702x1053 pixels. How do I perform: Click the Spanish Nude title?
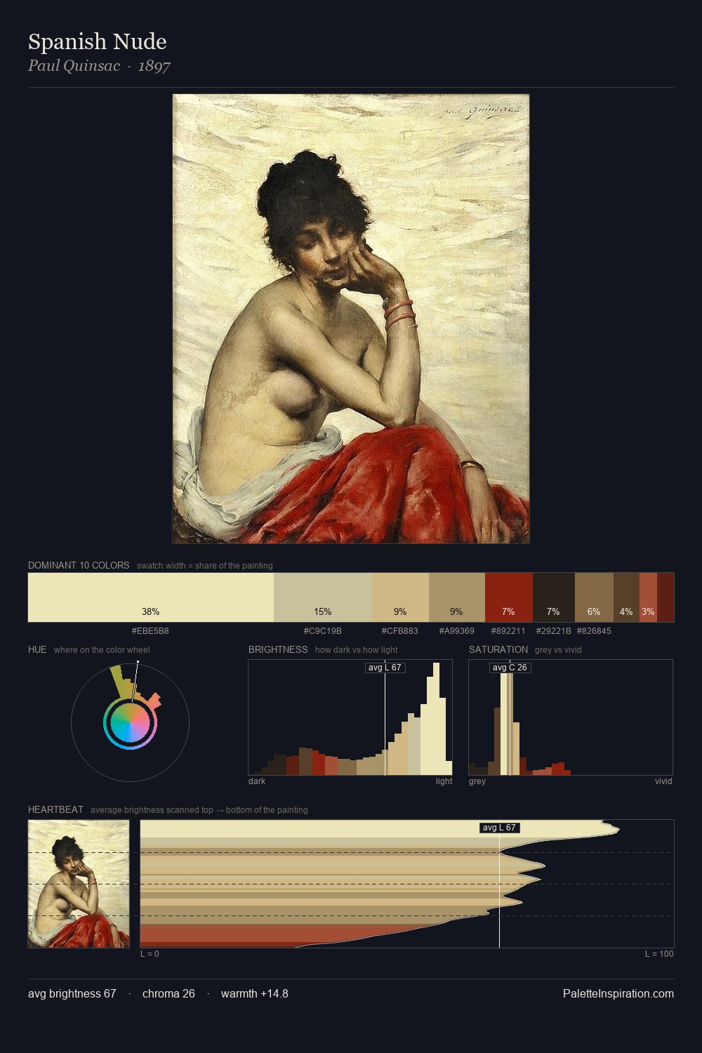98,41
